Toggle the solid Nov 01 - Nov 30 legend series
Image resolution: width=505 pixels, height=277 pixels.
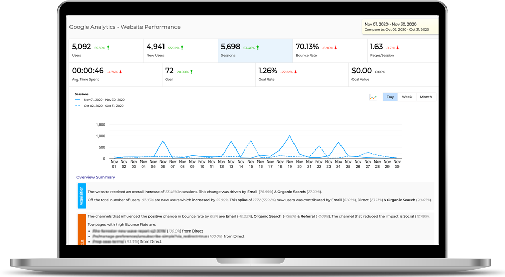pyautogui.click(x=100, y=100)
